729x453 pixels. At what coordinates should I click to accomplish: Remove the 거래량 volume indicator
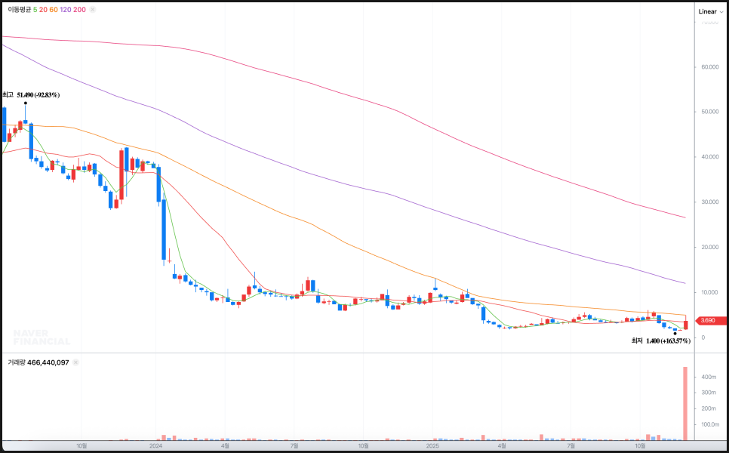point(75,362)
